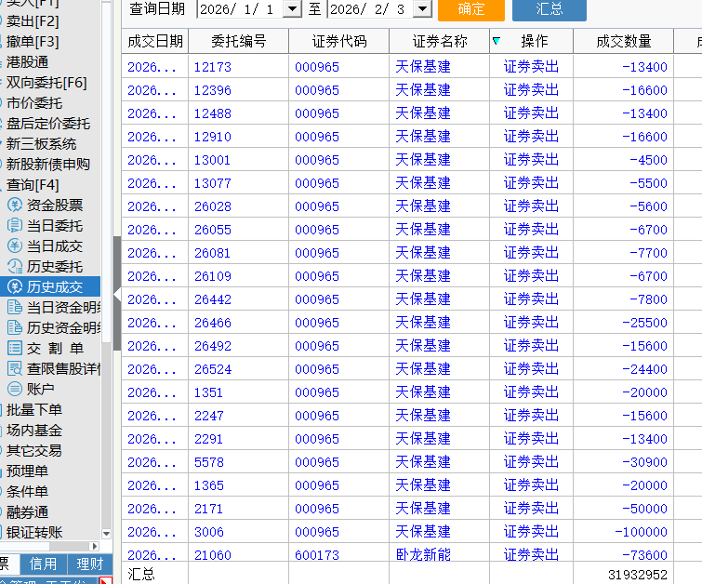Open 条件单 in the sidebar
Viewport: 702px width, 584px height.
(x=27, y=491)
